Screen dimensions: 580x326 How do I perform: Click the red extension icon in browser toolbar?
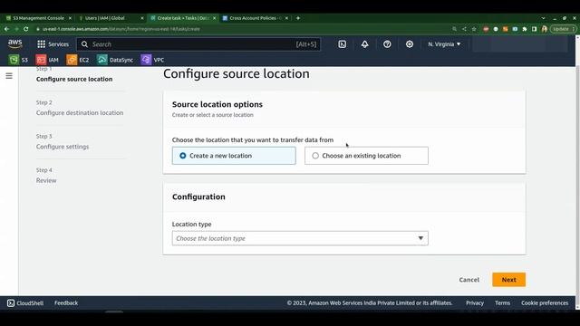tap(486, 29)
